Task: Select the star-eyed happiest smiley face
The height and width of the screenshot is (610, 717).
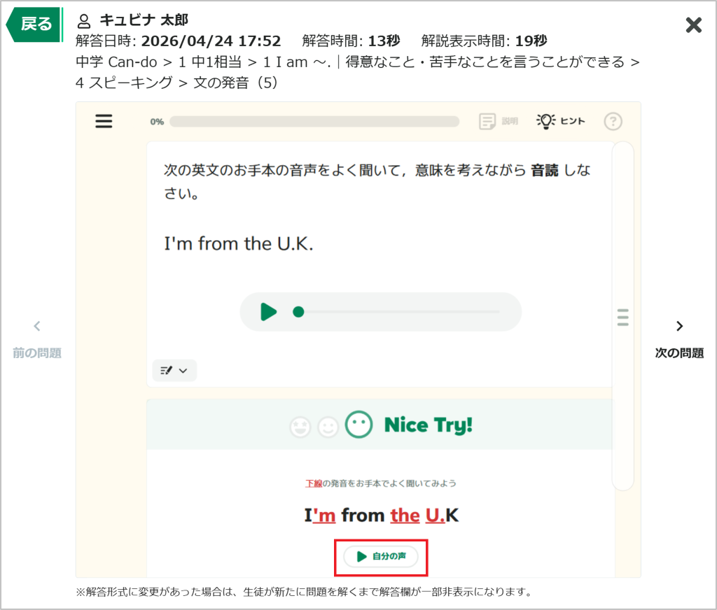Action: (x=300, y=427)
